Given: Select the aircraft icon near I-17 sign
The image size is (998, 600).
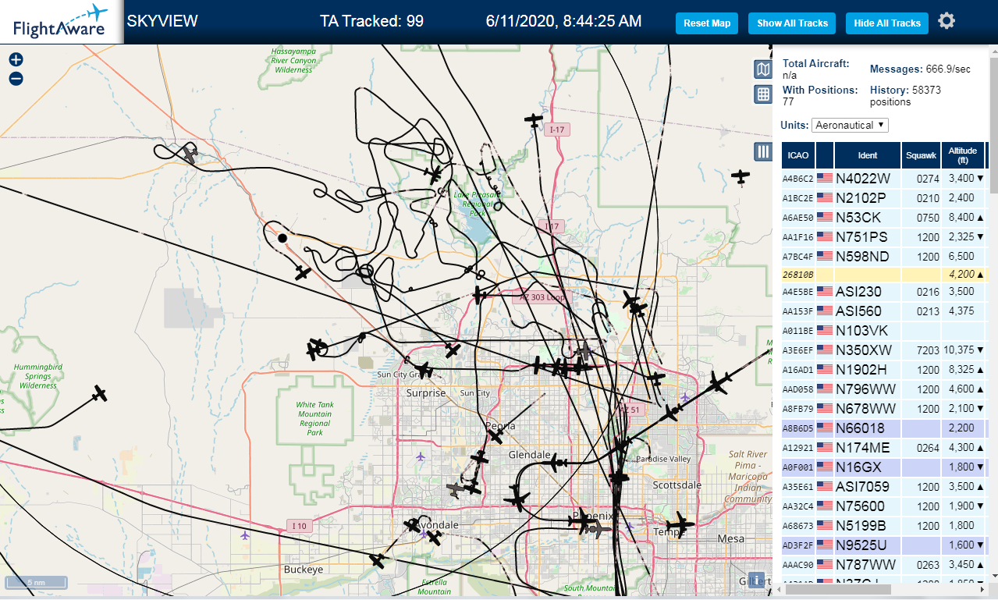Looking at the screenshot, I should tap(534, 120).
